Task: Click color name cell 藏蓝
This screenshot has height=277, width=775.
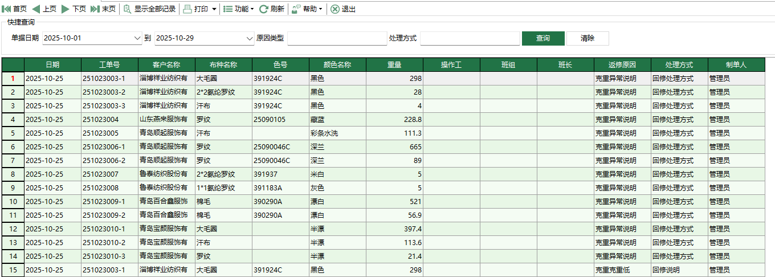Action: [x=338, y=119]
